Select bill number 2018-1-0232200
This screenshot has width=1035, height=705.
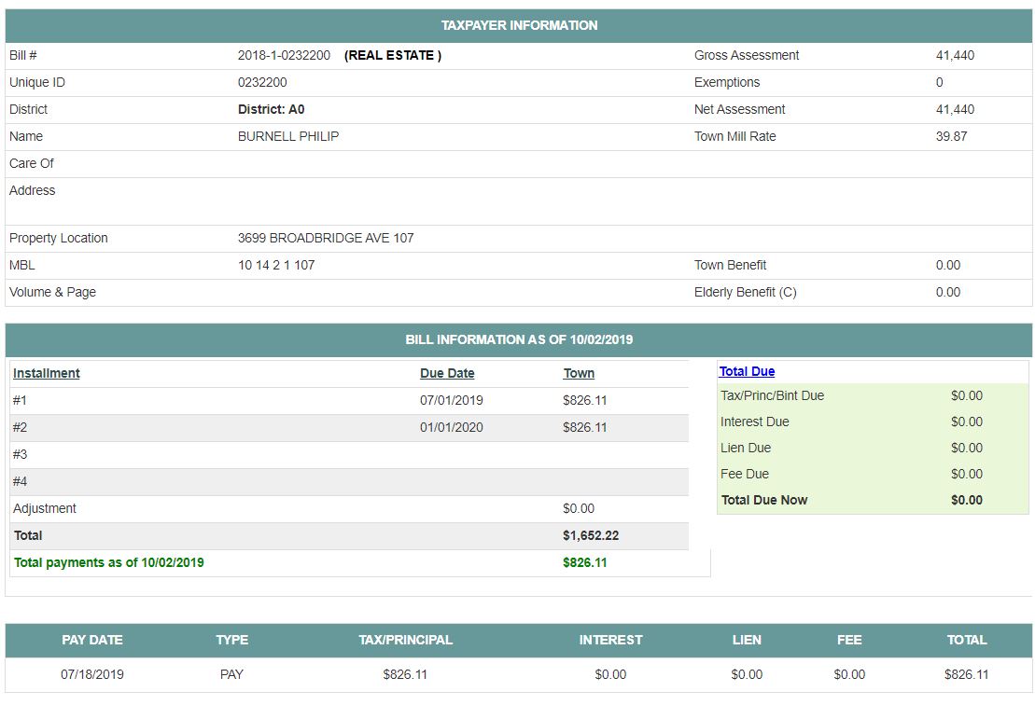[284, 55]
